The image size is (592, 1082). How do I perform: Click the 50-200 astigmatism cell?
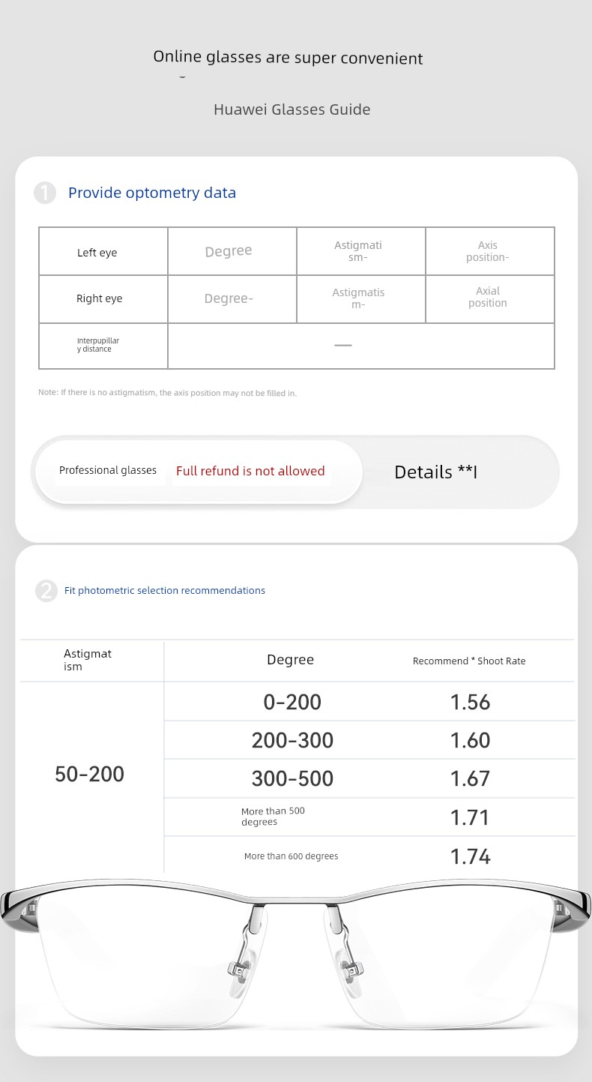click(x=90, y=774)
